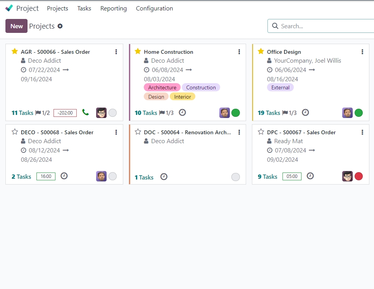374x289 pixels.
Task: Click the milestone flag icon on Office Design card
Action: pyautogui.click(x=285, y=113)
